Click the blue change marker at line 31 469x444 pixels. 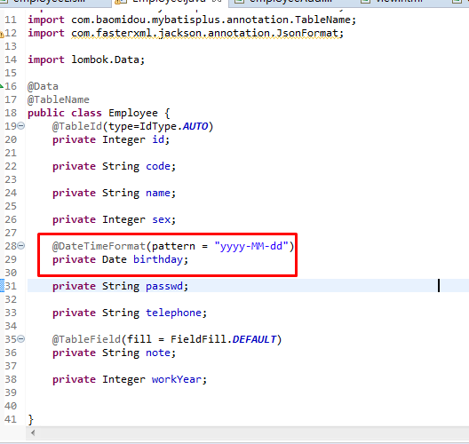(2, 286)
